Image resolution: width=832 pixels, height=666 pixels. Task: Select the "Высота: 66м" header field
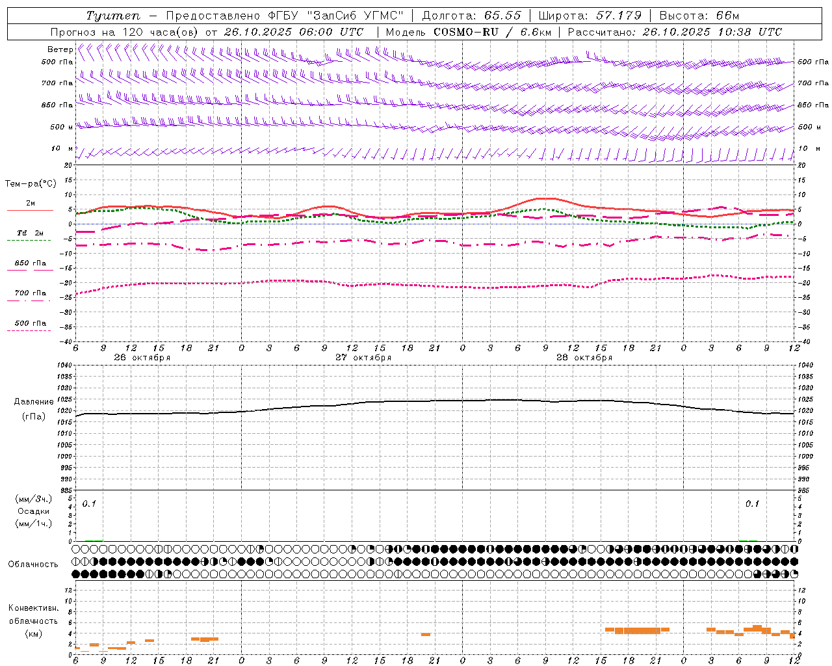click(x=699, y=16)
